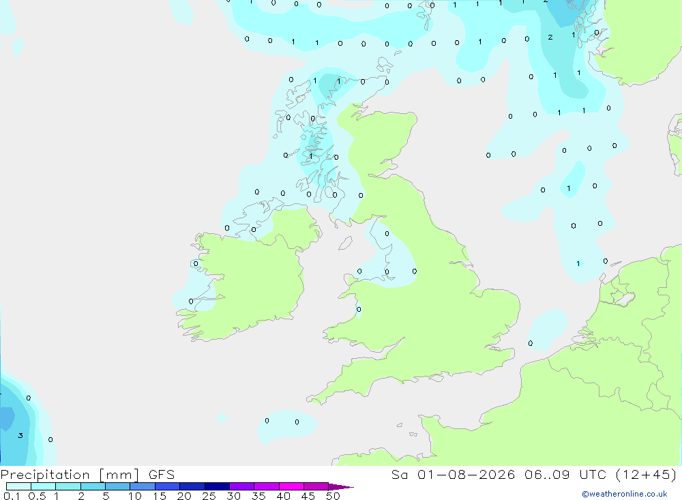Image resolution: width=682 pixels, height=500 pixels.
Task: Pick the 30–35 mm violet legend swatch
Action: point(242,486)
